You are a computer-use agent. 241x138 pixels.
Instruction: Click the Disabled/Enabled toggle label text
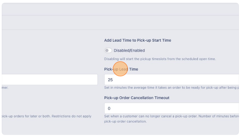click(129, 51)
